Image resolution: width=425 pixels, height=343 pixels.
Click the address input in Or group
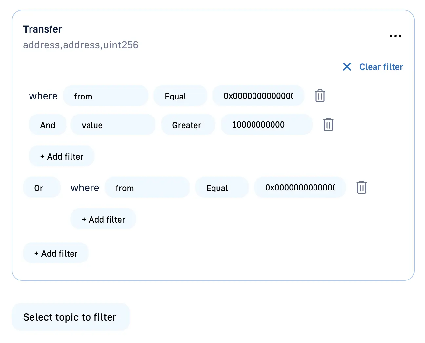tap(300, 188)
